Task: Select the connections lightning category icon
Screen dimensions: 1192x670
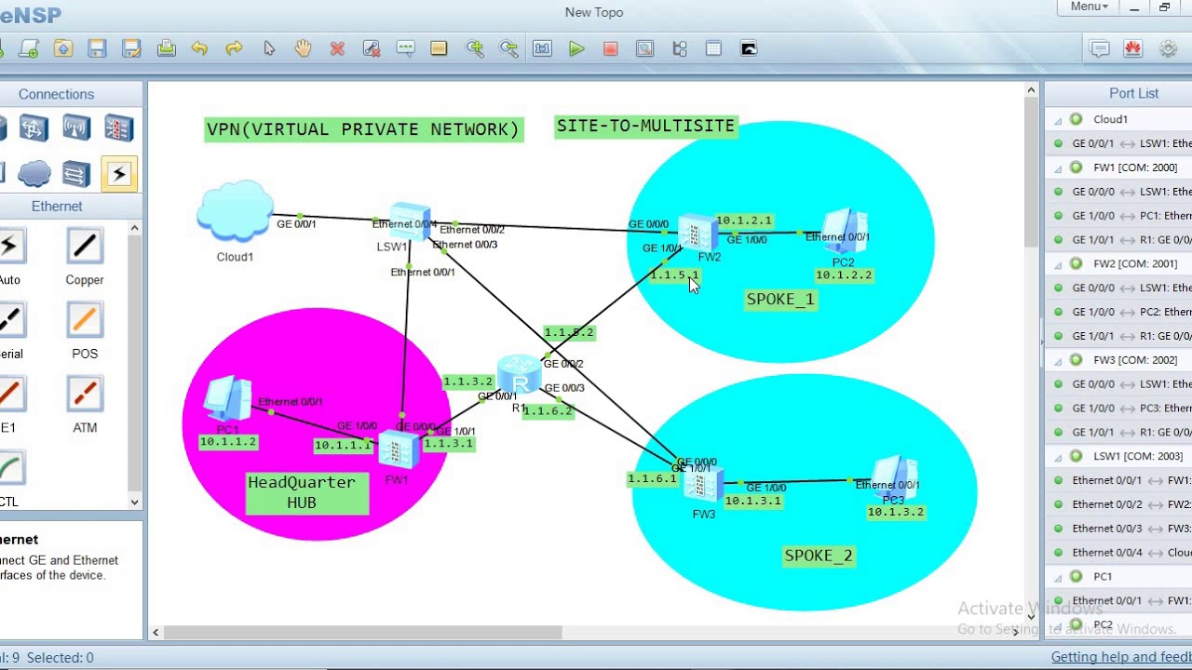Action: pos(119,173)
